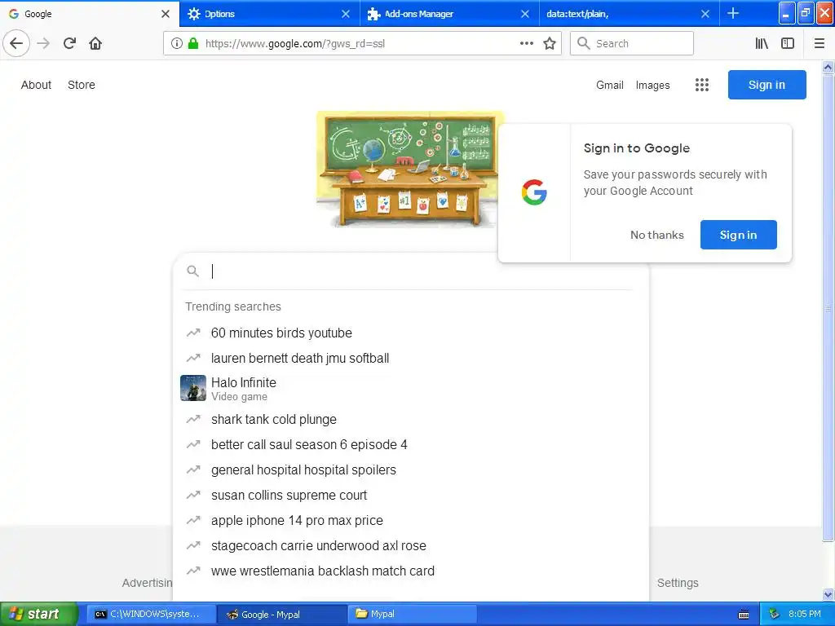Viewport: 835px width, 626px height.
Task: Close the Add-ons Manager tab
Action: point(525,14)
